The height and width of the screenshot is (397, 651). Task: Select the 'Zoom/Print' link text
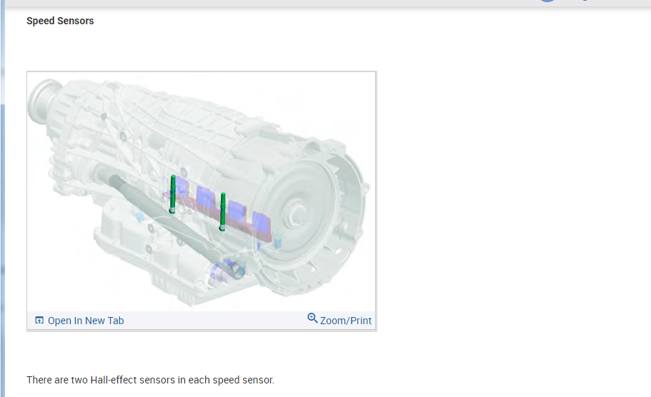346,321
